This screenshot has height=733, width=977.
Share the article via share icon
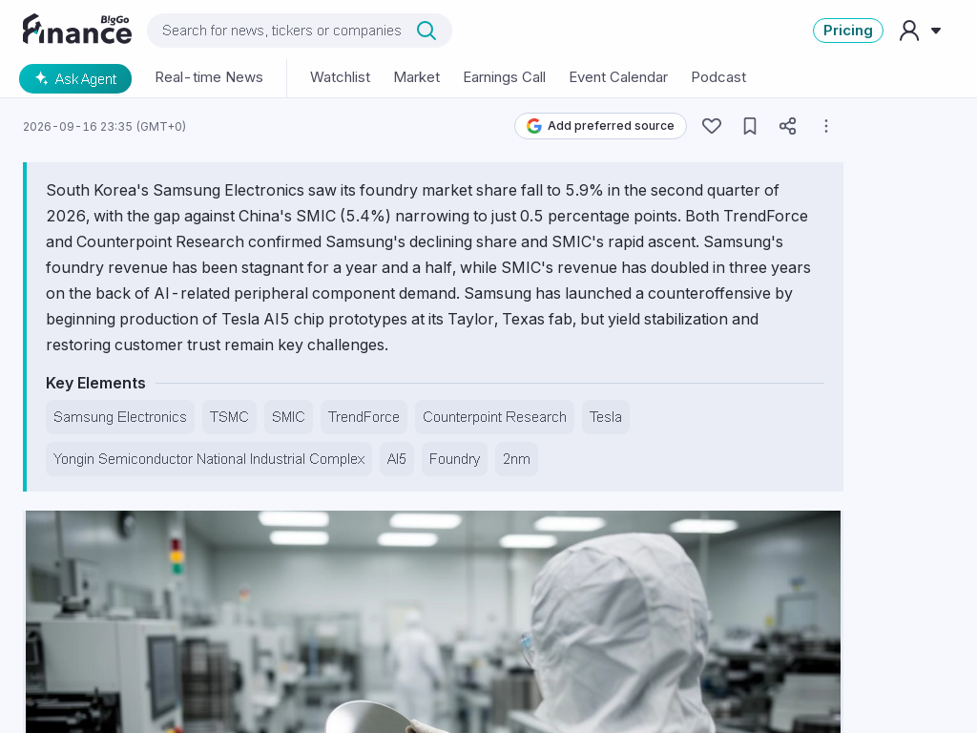click(x=787, y=126)
